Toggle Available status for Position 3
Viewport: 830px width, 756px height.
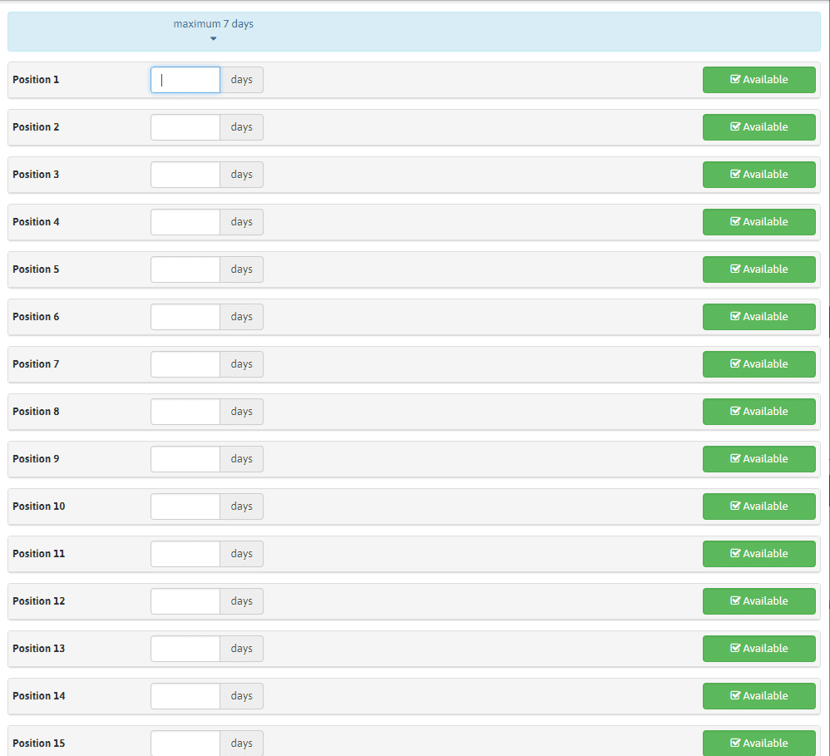pos(758,175)
